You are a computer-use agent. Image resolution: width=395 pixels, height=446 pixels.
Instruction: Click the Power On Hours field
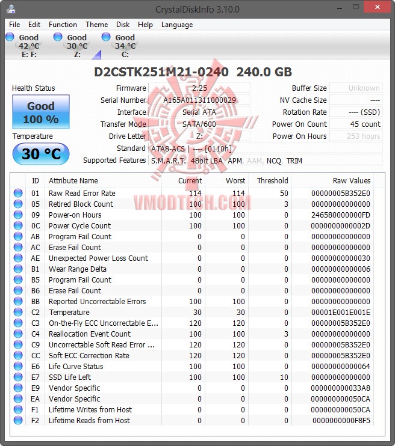[356, 136]
